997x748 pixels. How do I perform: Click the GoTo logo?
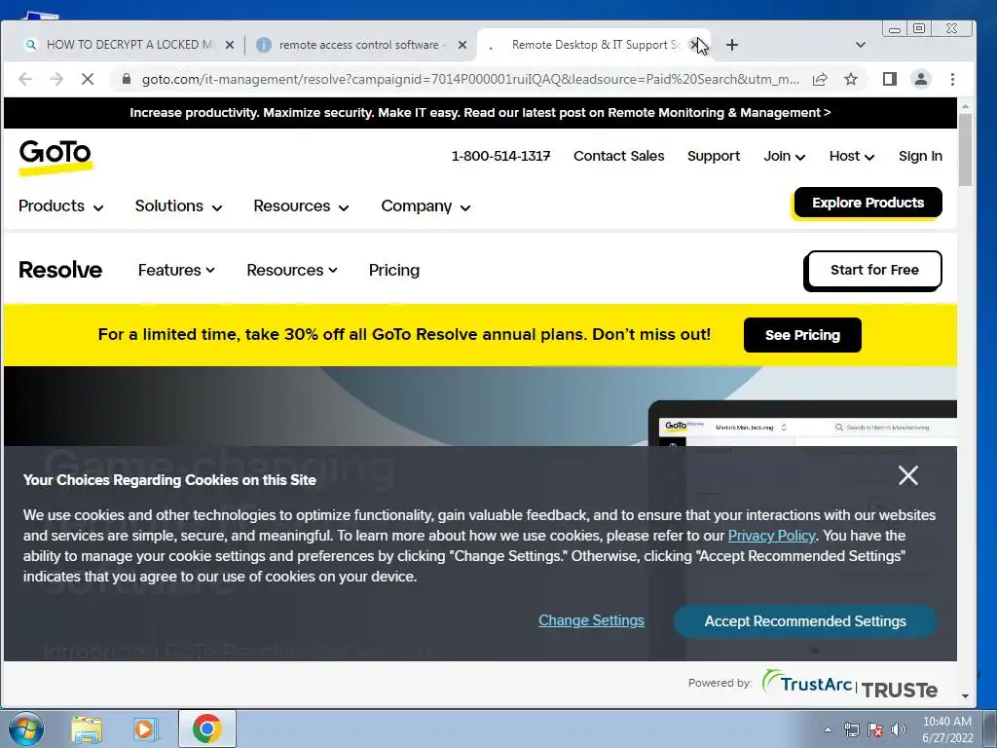pyautogui.click(x=55, y=157)
